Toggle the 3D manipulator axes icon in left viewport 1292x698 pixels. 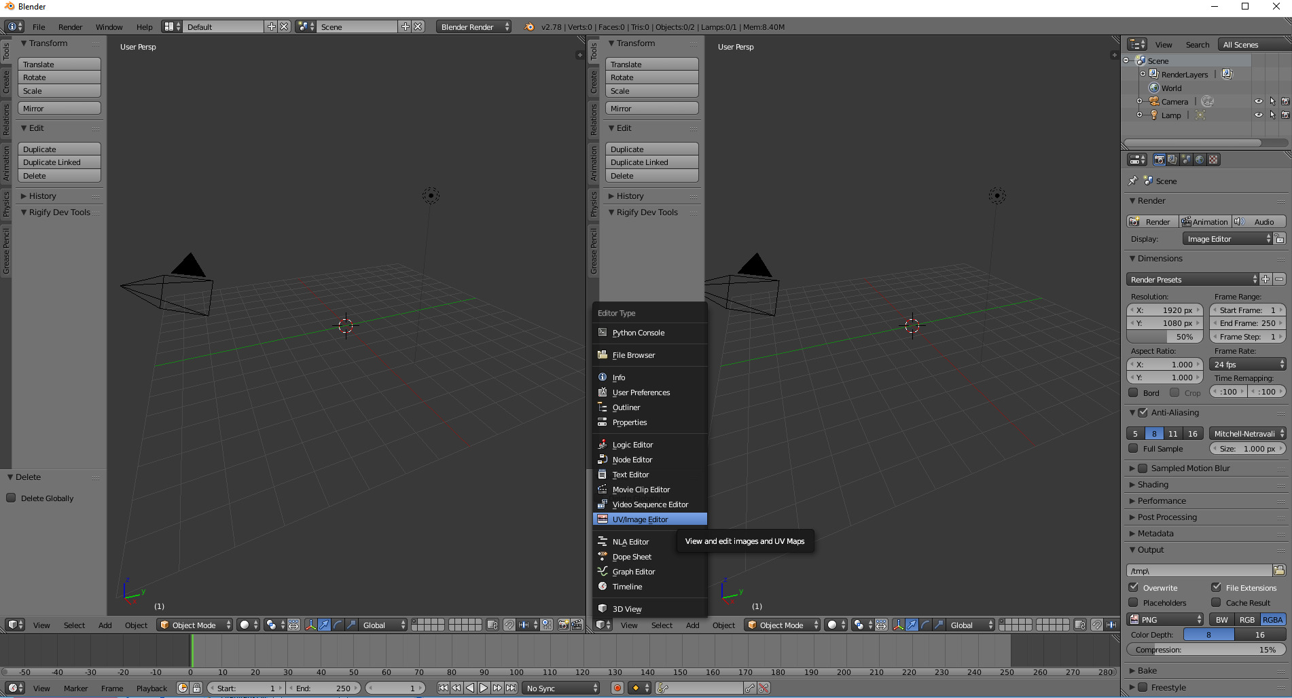pos(310,625)
